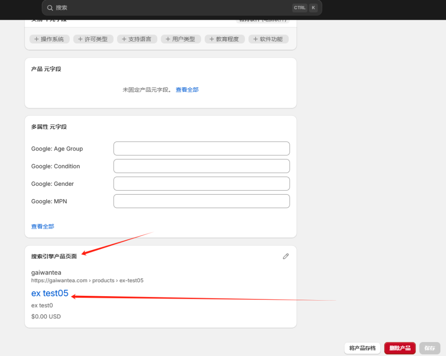Image resolution: width=446 pixels, height=356 pixels.
Task: Save the product with the 保存 button
Action: coord(429,348)
